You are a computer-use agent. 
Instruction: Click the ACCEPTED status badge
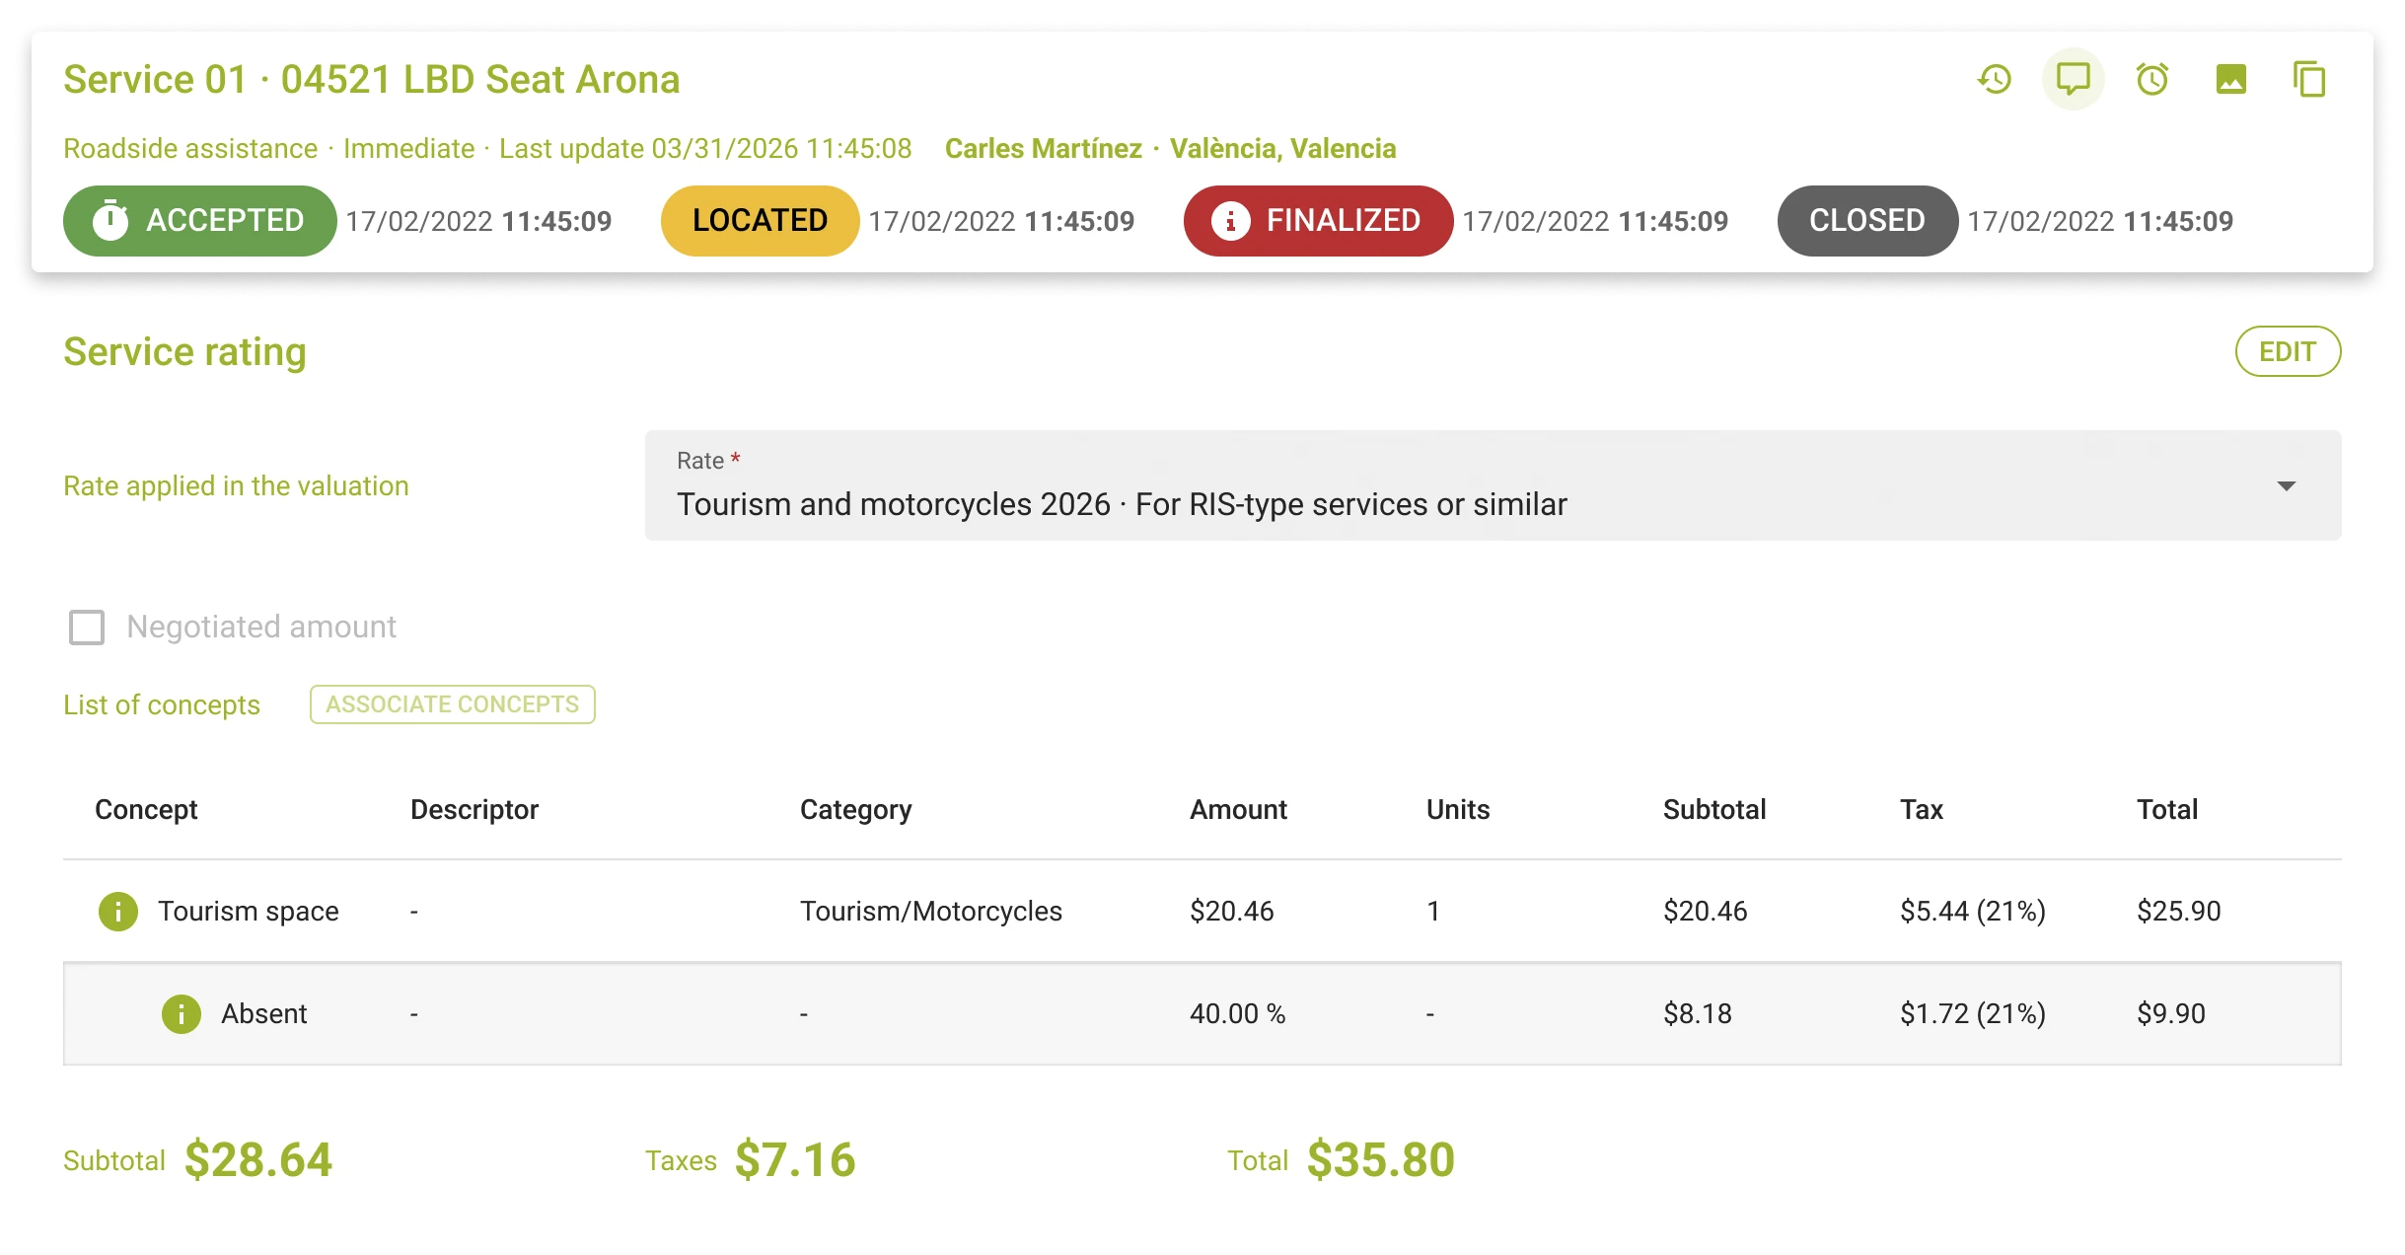[x=198, y=220]
